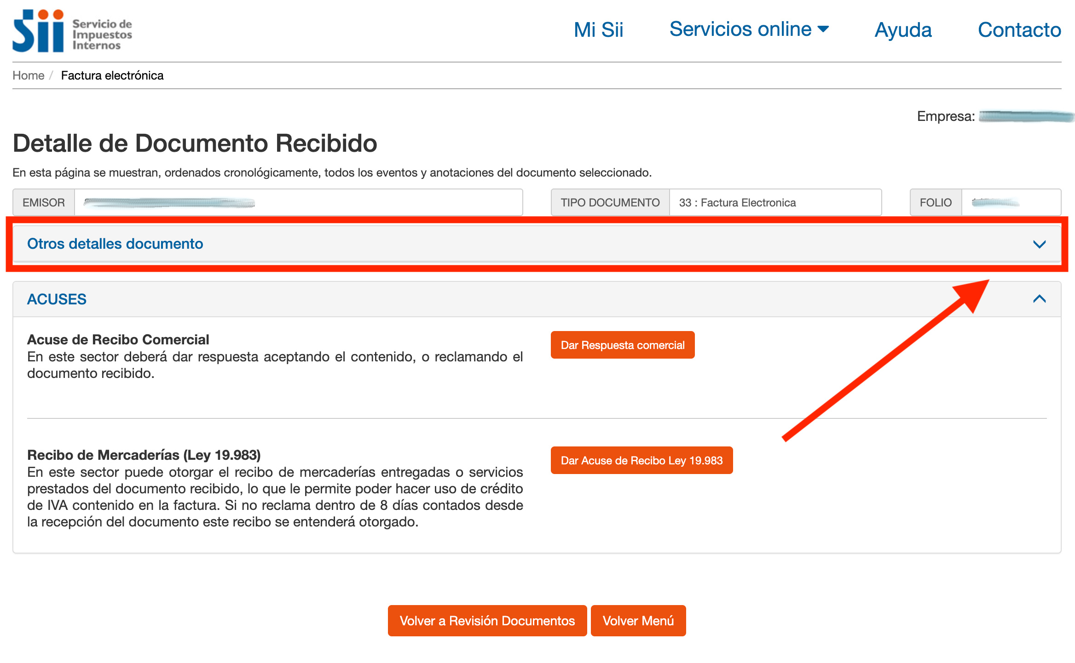Go to the Home breadcrumb link
Viewport: 1075px width, 663px height.
[x=29, y=75]
